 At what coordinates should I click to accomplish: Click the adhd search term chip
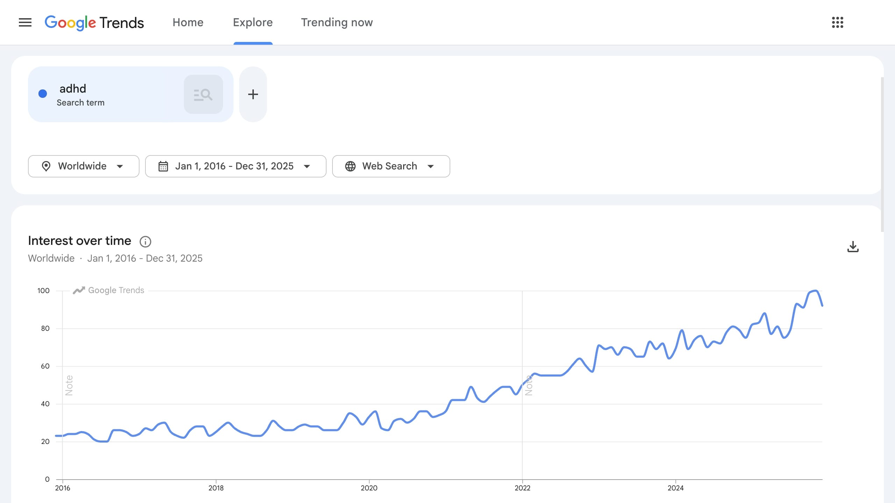tap(130, 94)
